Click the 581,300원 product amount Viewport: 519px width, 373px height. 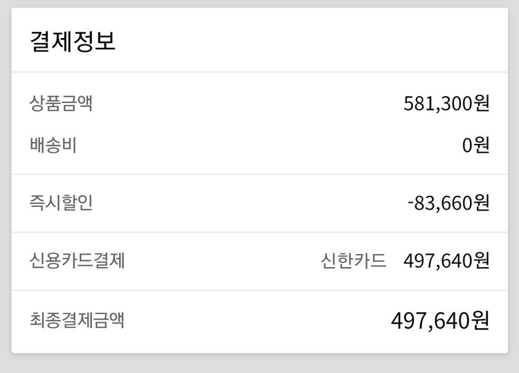446,104
